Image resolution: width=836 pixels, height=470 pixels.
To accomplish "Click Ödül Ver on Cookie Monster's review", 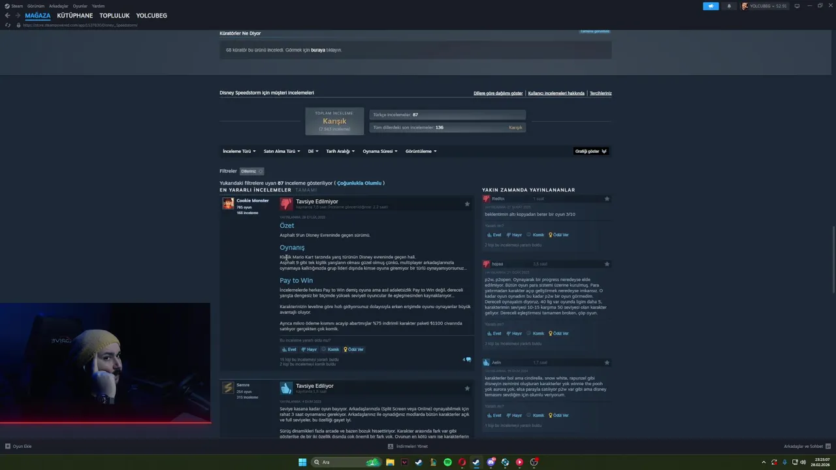I will 353,349.
